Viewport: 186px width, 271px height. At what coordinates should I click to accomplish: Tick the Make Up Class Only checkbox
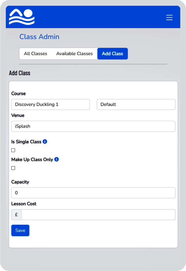tap(13, 168)
